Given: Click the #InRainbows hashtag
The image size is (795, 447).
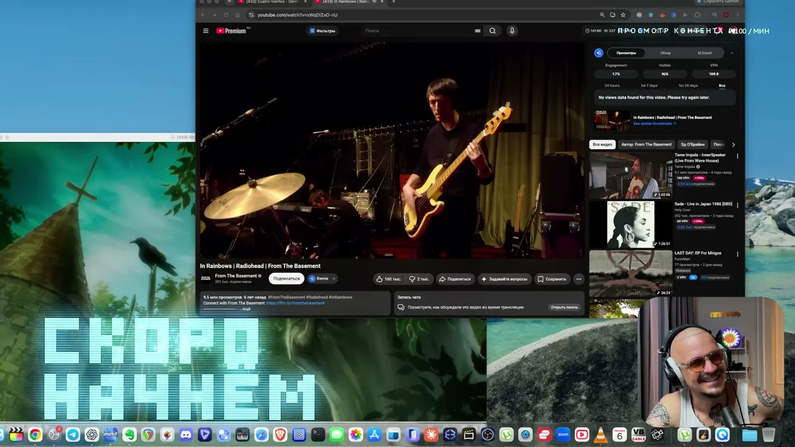Looking at the screenshot, I should 340,297.
